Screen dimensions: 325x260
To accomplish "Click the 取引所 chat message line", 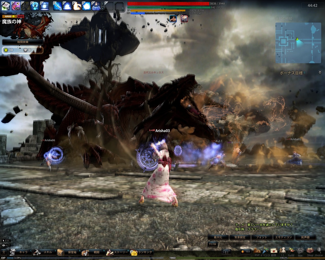I will tap(249, 229).
